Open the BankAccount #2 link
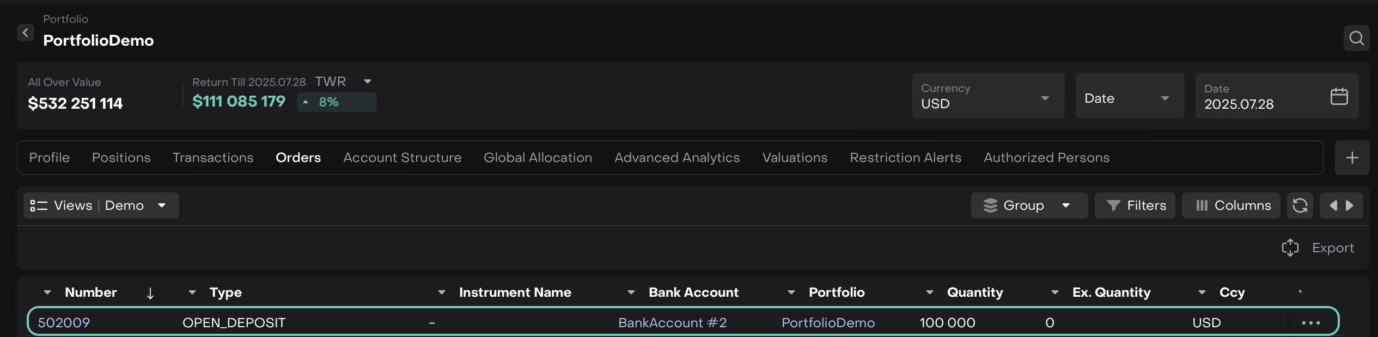Image resolution: width=1378 pixels, height=337 pixels. (x=672, y=323)
